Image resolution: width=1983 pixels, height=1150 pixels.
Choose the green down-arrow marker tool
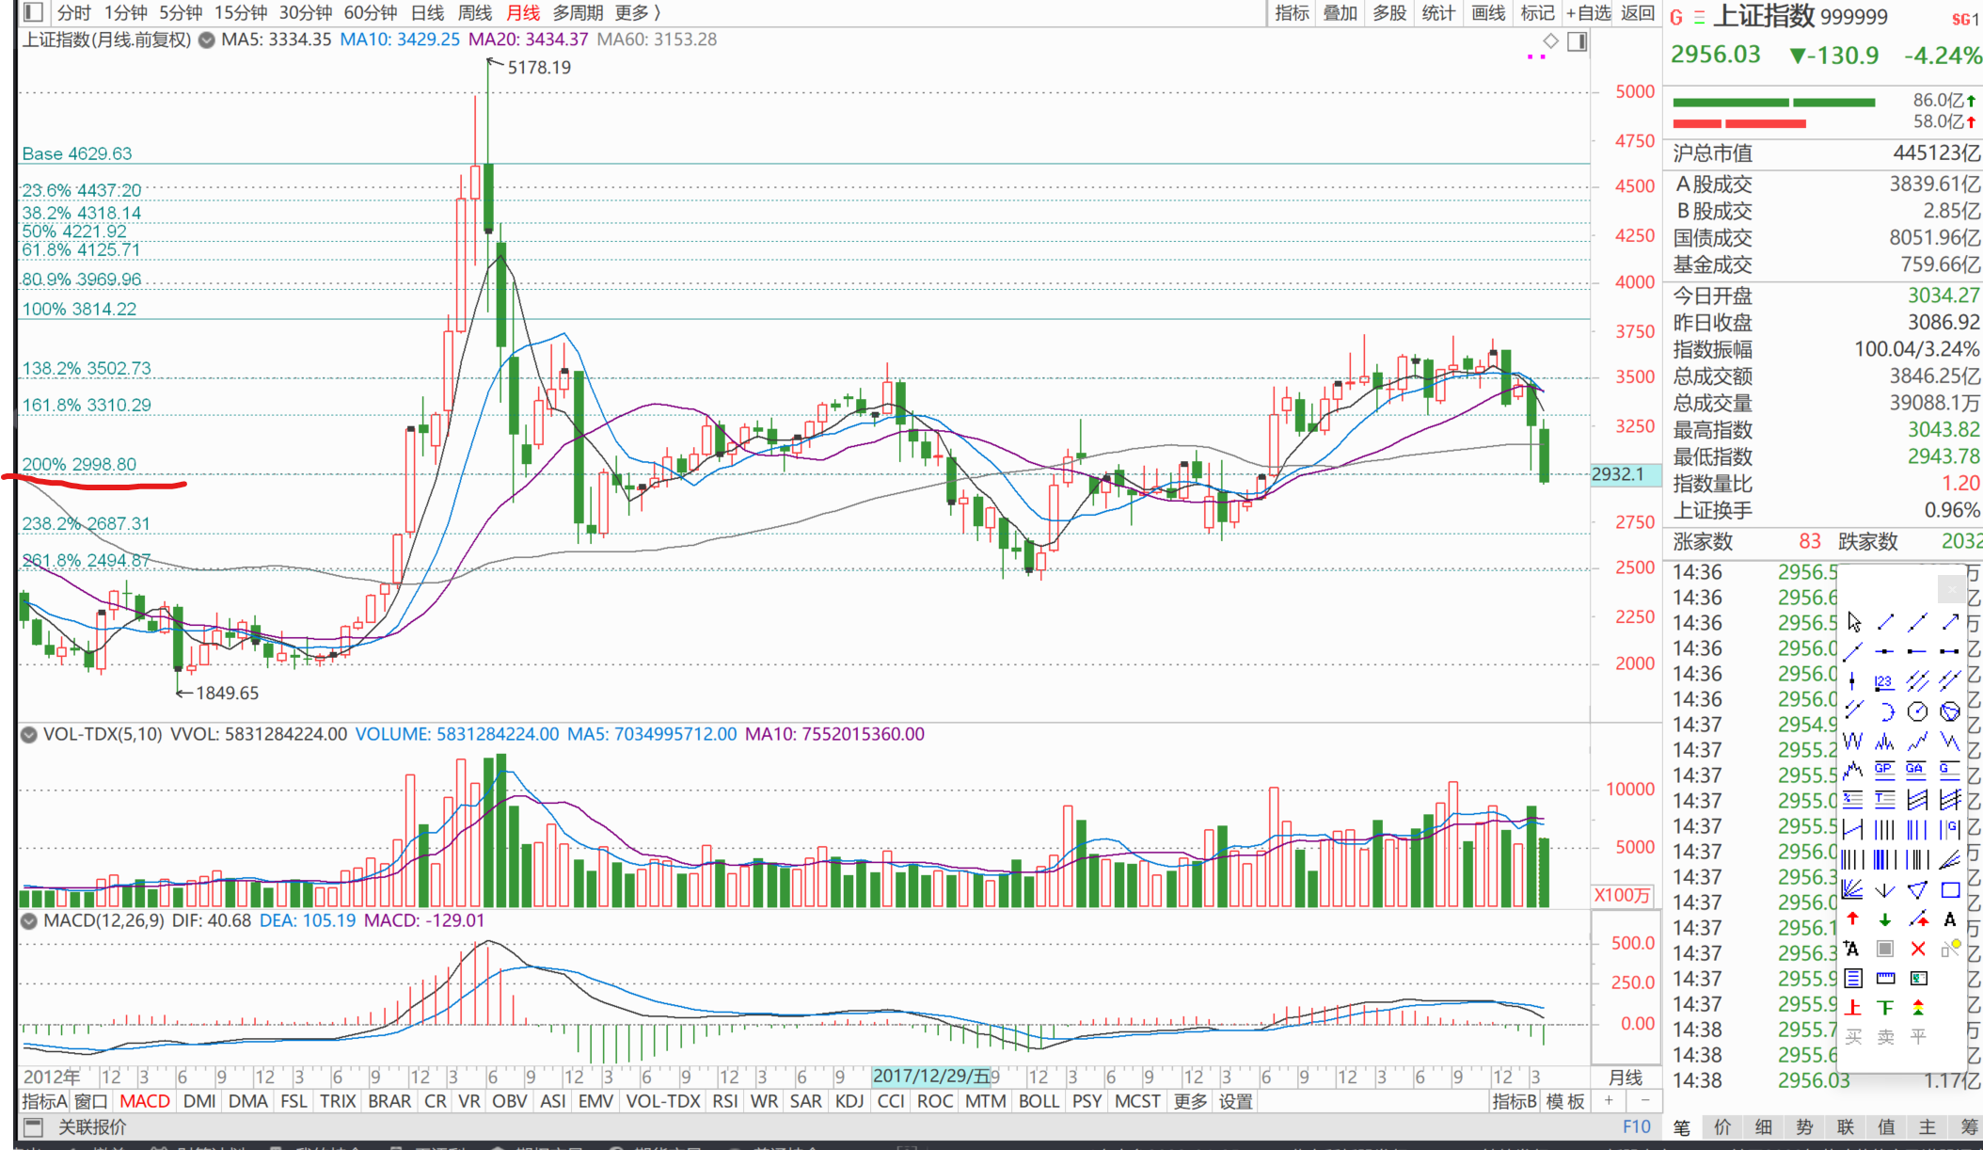(1885, 919)
